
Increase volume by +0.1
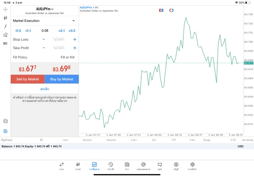[x=62, y=31]
